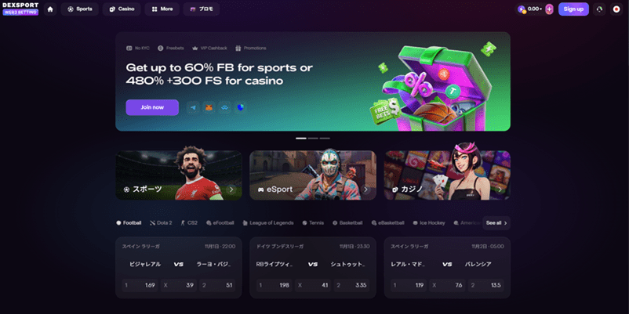629x314 pixels.
Task: Click the WalletConnect icon in banner
Action: (224, 107)
